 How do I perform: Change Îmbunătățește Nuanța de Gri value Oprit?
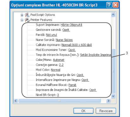click(x=80, y=75)
